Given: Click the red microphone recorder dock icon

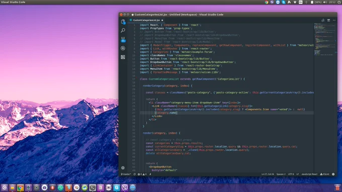Looking at the screenshot, I should (x=52, y=187).
